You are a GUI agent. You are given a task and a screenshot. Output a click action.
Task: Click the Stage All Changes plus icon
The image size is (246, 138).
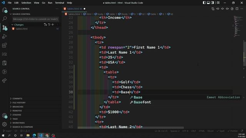(x=53, y=25)
